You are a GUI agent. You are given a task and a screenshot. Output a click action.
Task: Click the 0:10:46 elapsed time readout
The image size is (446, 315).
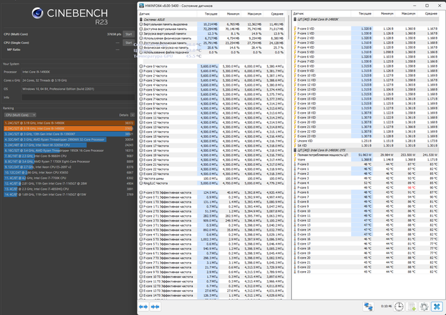point(386,307)
